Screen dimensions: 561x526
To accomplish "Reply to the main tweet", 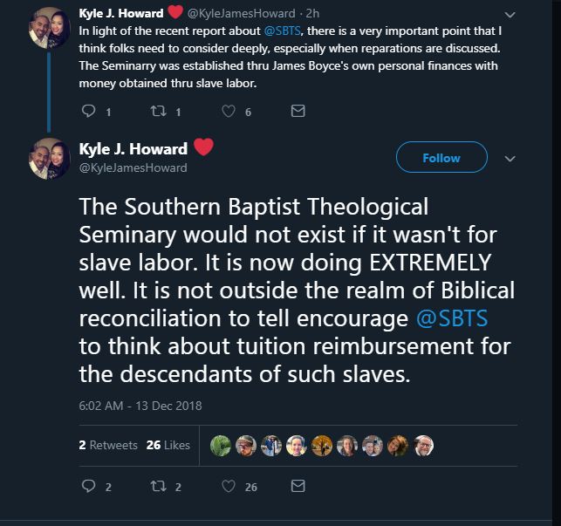I will coord(88,487).
